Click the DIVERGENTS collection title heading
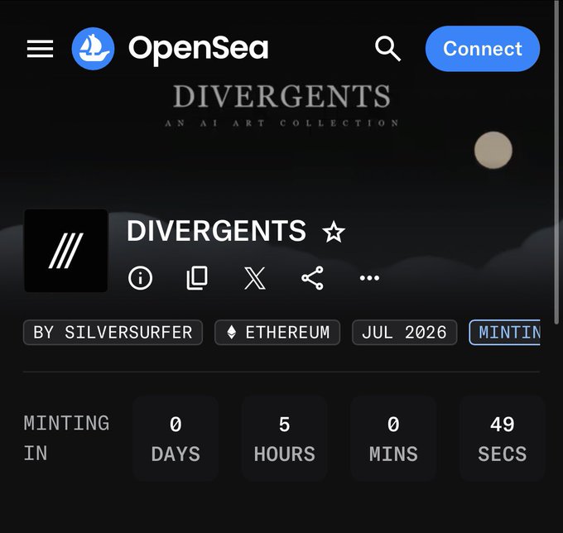This screenshot has width=563, height=533. pos(217,231)
